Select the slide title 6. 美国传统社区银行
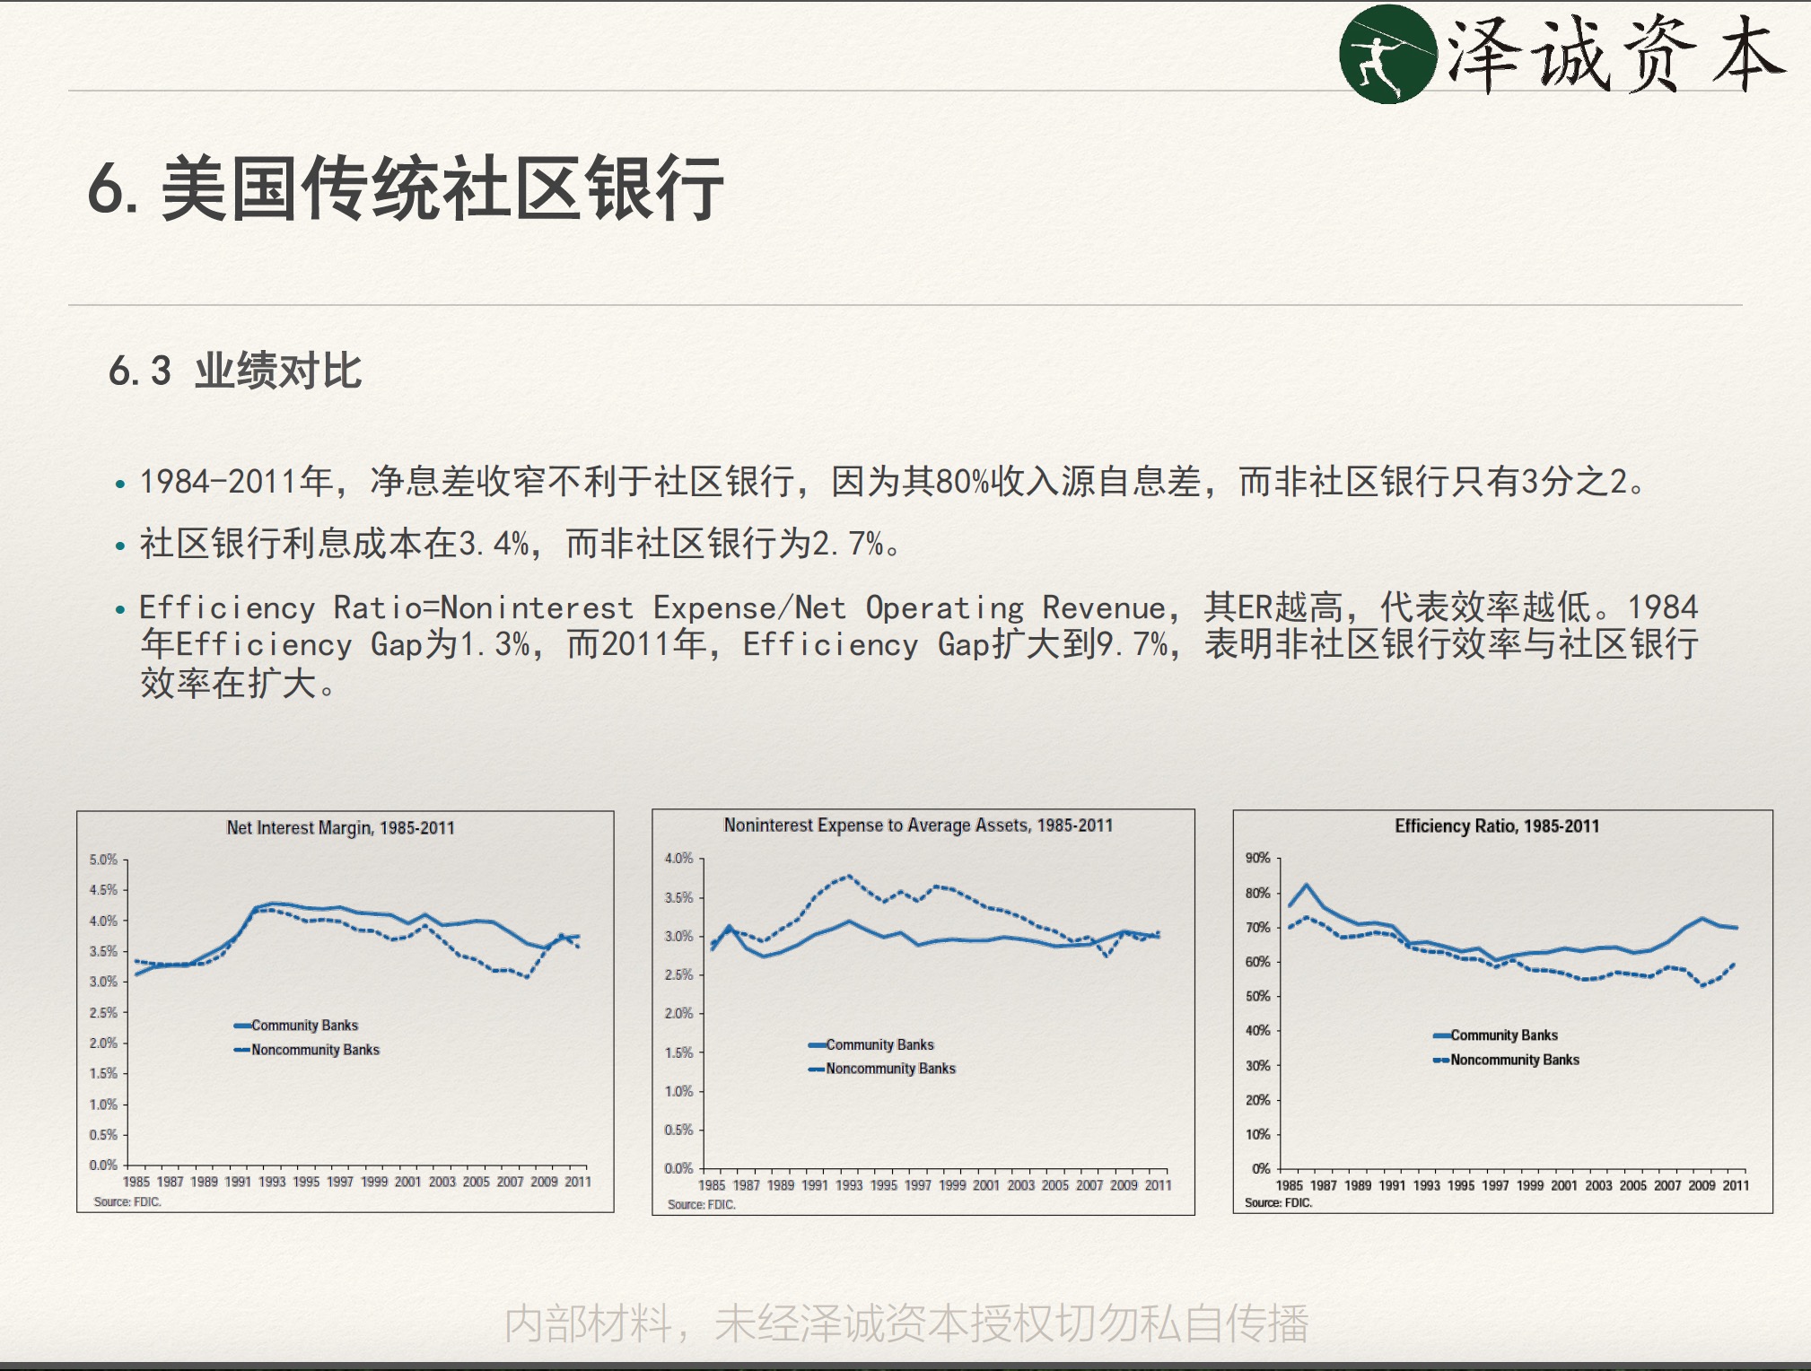The image size is (1811, 1371). coord(406,188)
